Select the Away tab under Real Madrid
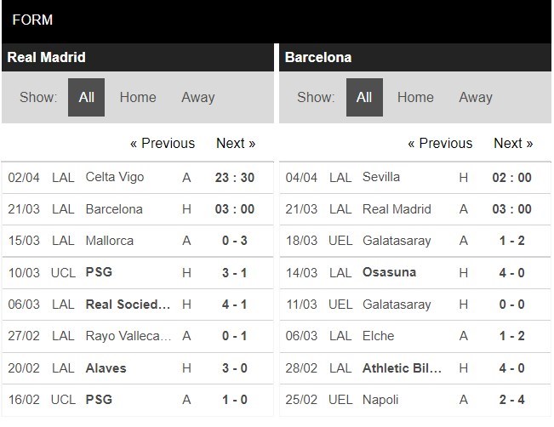 [197, 97]
